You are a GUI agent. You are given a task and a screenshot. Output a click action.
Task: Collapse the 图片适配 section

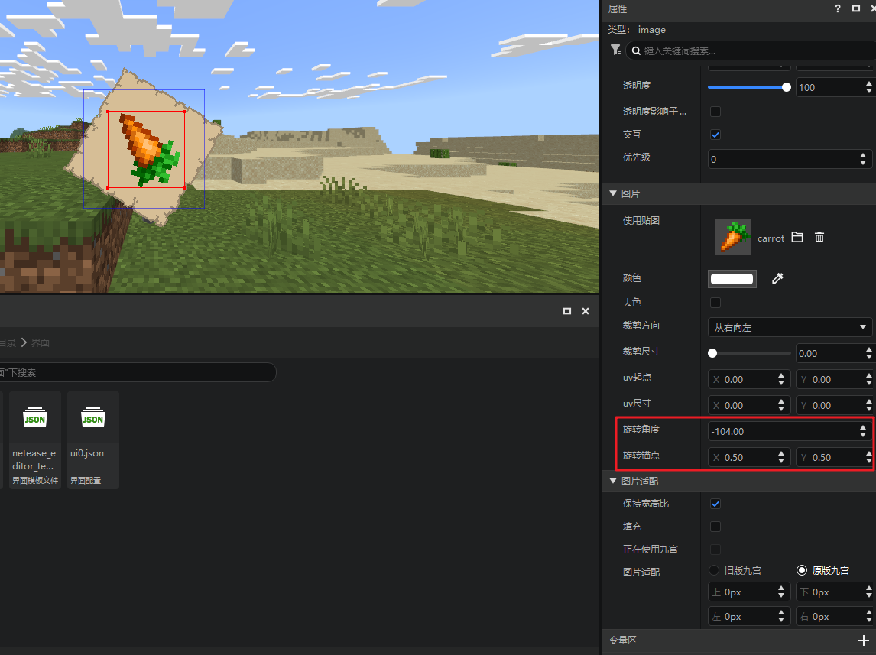pyautogui.click(x=613, y=481)
